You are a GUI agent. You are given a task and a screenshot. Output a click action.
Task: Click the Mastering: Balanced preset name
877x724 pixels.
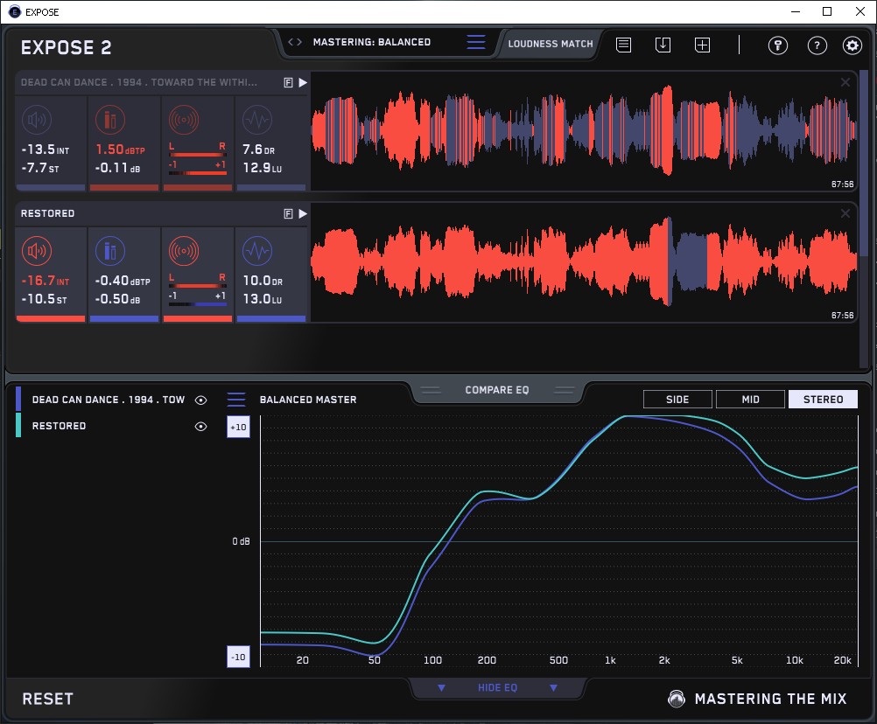pyautogui.click(x=372, y=42)
